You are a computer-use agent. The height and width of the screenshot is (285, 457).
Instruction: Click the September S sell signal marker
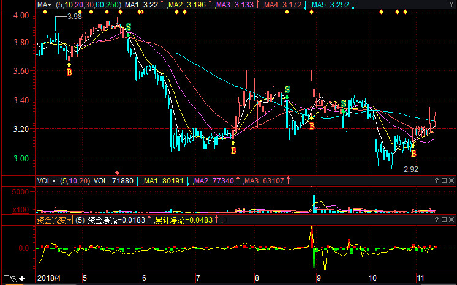[344, 103]
